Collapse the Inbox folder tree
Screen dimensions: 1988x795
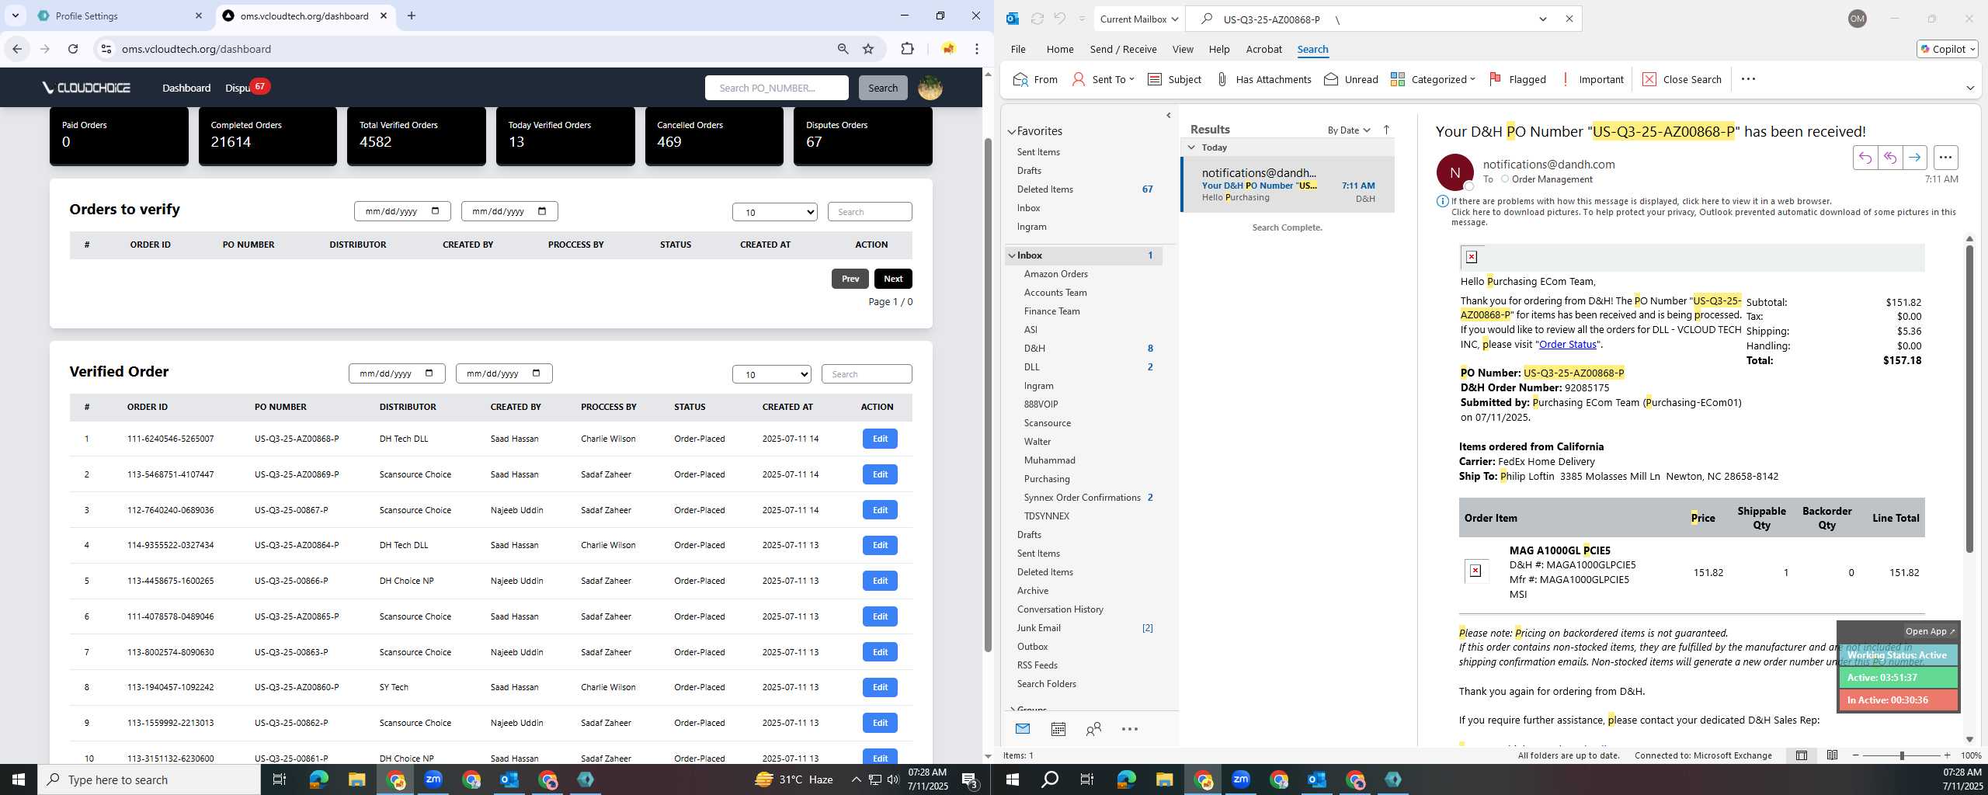1012,255
